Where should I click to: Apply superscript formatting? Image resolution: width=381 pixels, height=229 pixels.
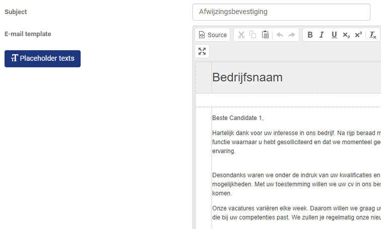click(x=358, y=35)
